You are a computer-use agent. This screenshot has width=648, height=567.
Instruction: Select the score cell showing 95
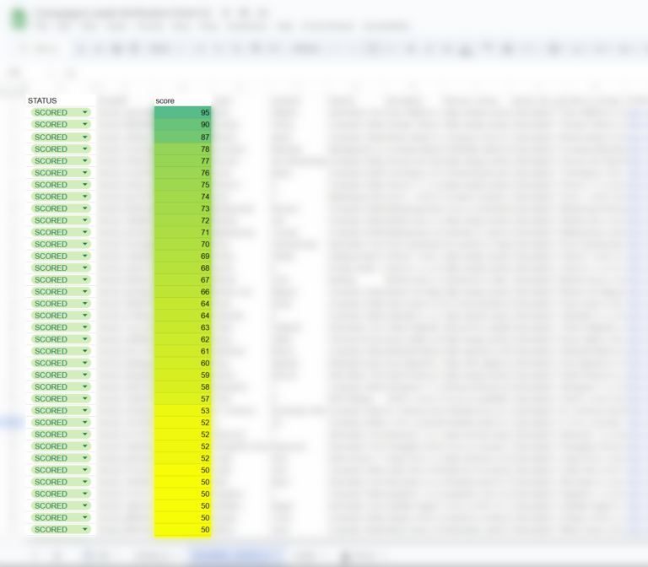point(182,112)
